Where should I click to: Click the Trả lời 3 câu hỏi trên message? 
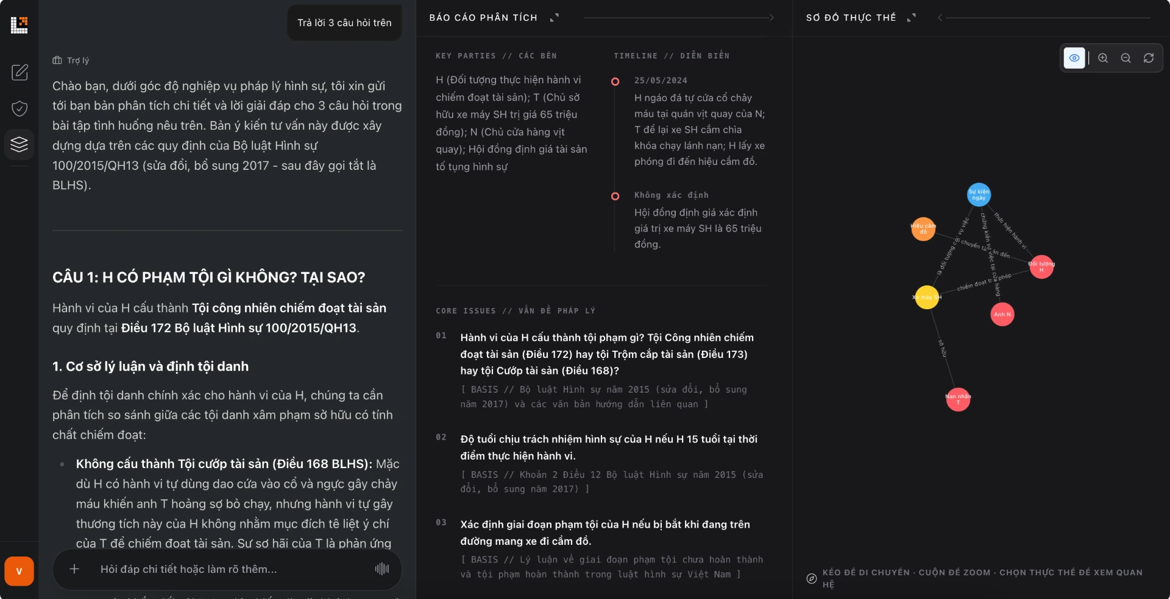click(344, 23)
